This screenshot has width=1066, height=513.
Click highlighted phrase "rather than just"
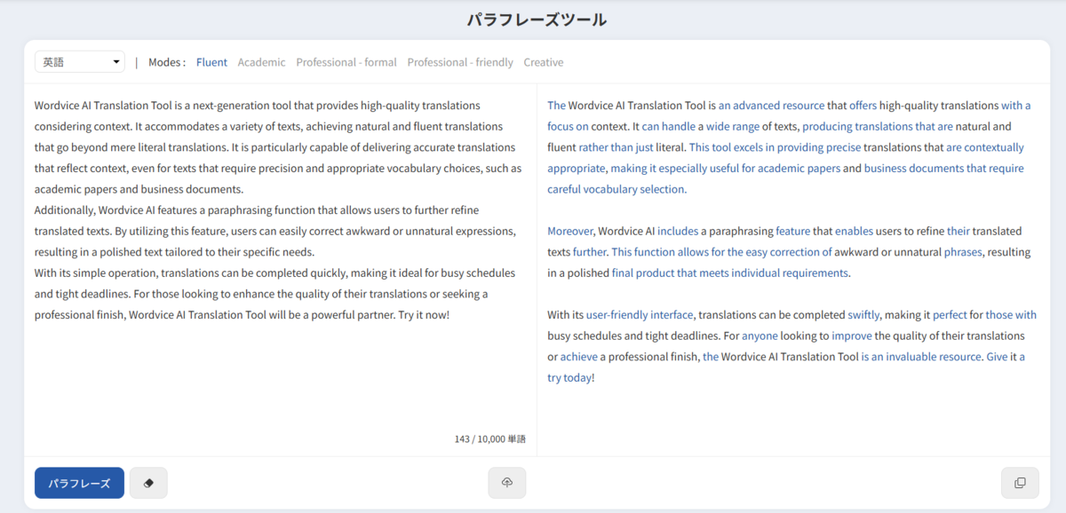(x=616, y=147)
